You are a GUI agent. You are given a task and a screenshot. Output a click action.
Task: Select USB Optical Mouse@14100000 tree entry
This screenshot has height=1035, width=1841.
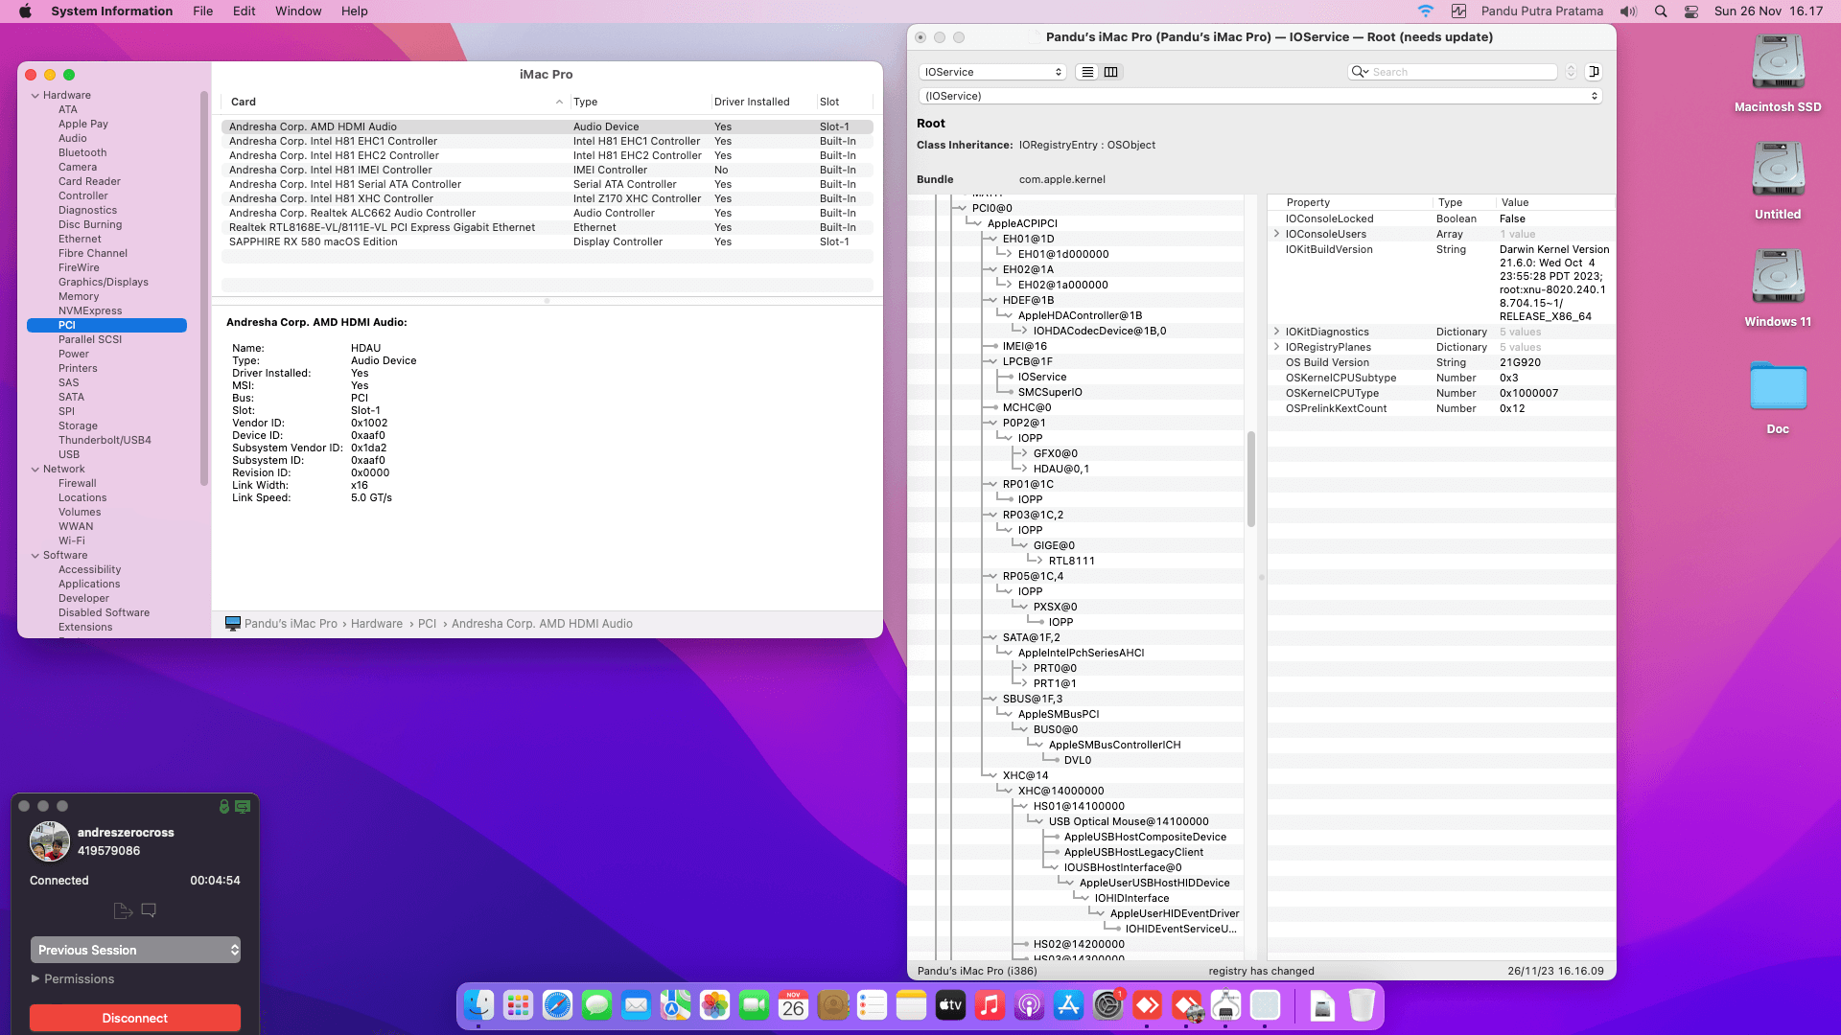1129,821
